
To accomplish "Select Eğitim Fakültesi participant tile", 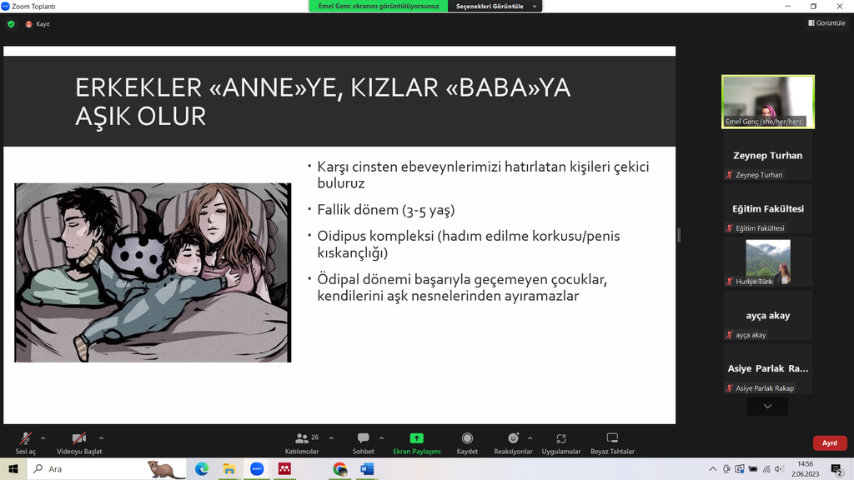I will click(x=768, y=209).
